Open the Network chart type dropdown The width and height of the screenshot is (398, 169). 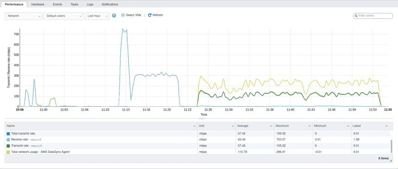24,16
